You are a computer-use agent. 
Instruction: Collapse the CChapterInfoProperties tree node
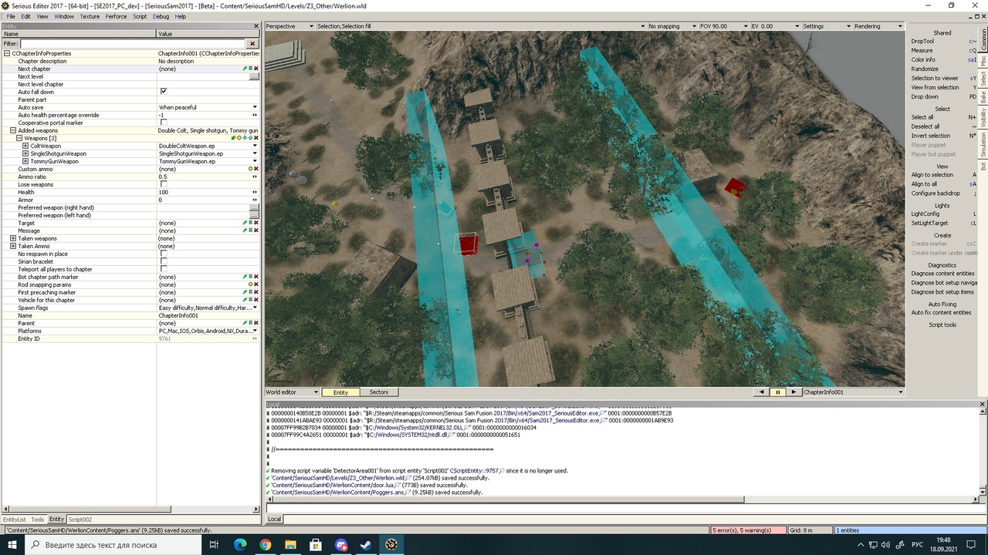click(7, 53)
